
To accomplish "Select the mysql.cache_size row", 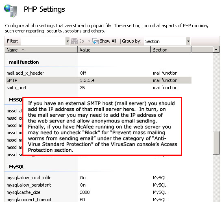I will (98, 192).
